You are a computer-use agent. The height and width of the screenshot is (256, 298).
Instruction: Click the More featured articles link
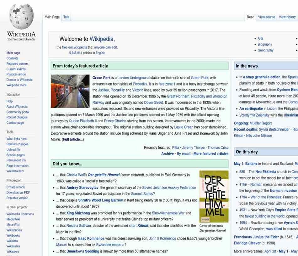click(211, 153)
